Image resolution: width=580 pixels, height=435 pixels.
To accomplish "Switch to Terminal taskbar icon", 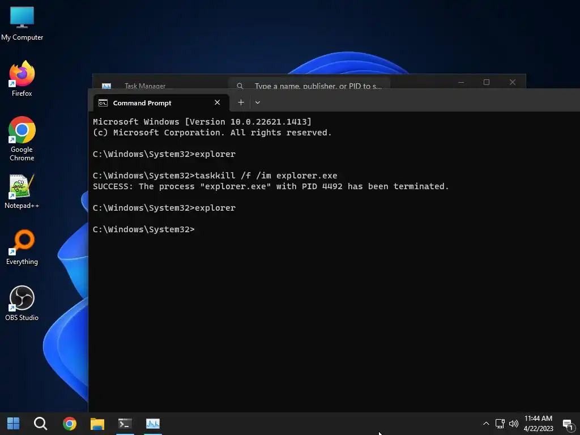I will click(125, 424).
